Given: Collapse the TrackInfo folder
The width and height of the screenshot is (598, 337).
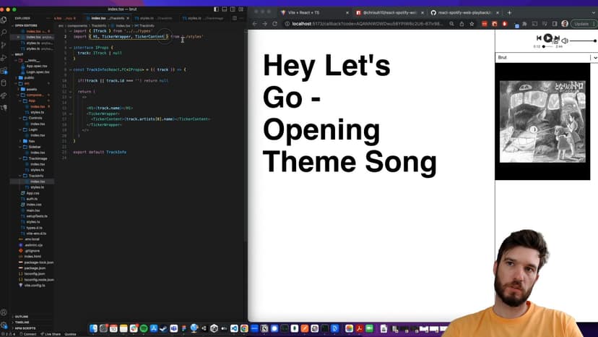Looking at the screenshot, I should pos(36,176).
